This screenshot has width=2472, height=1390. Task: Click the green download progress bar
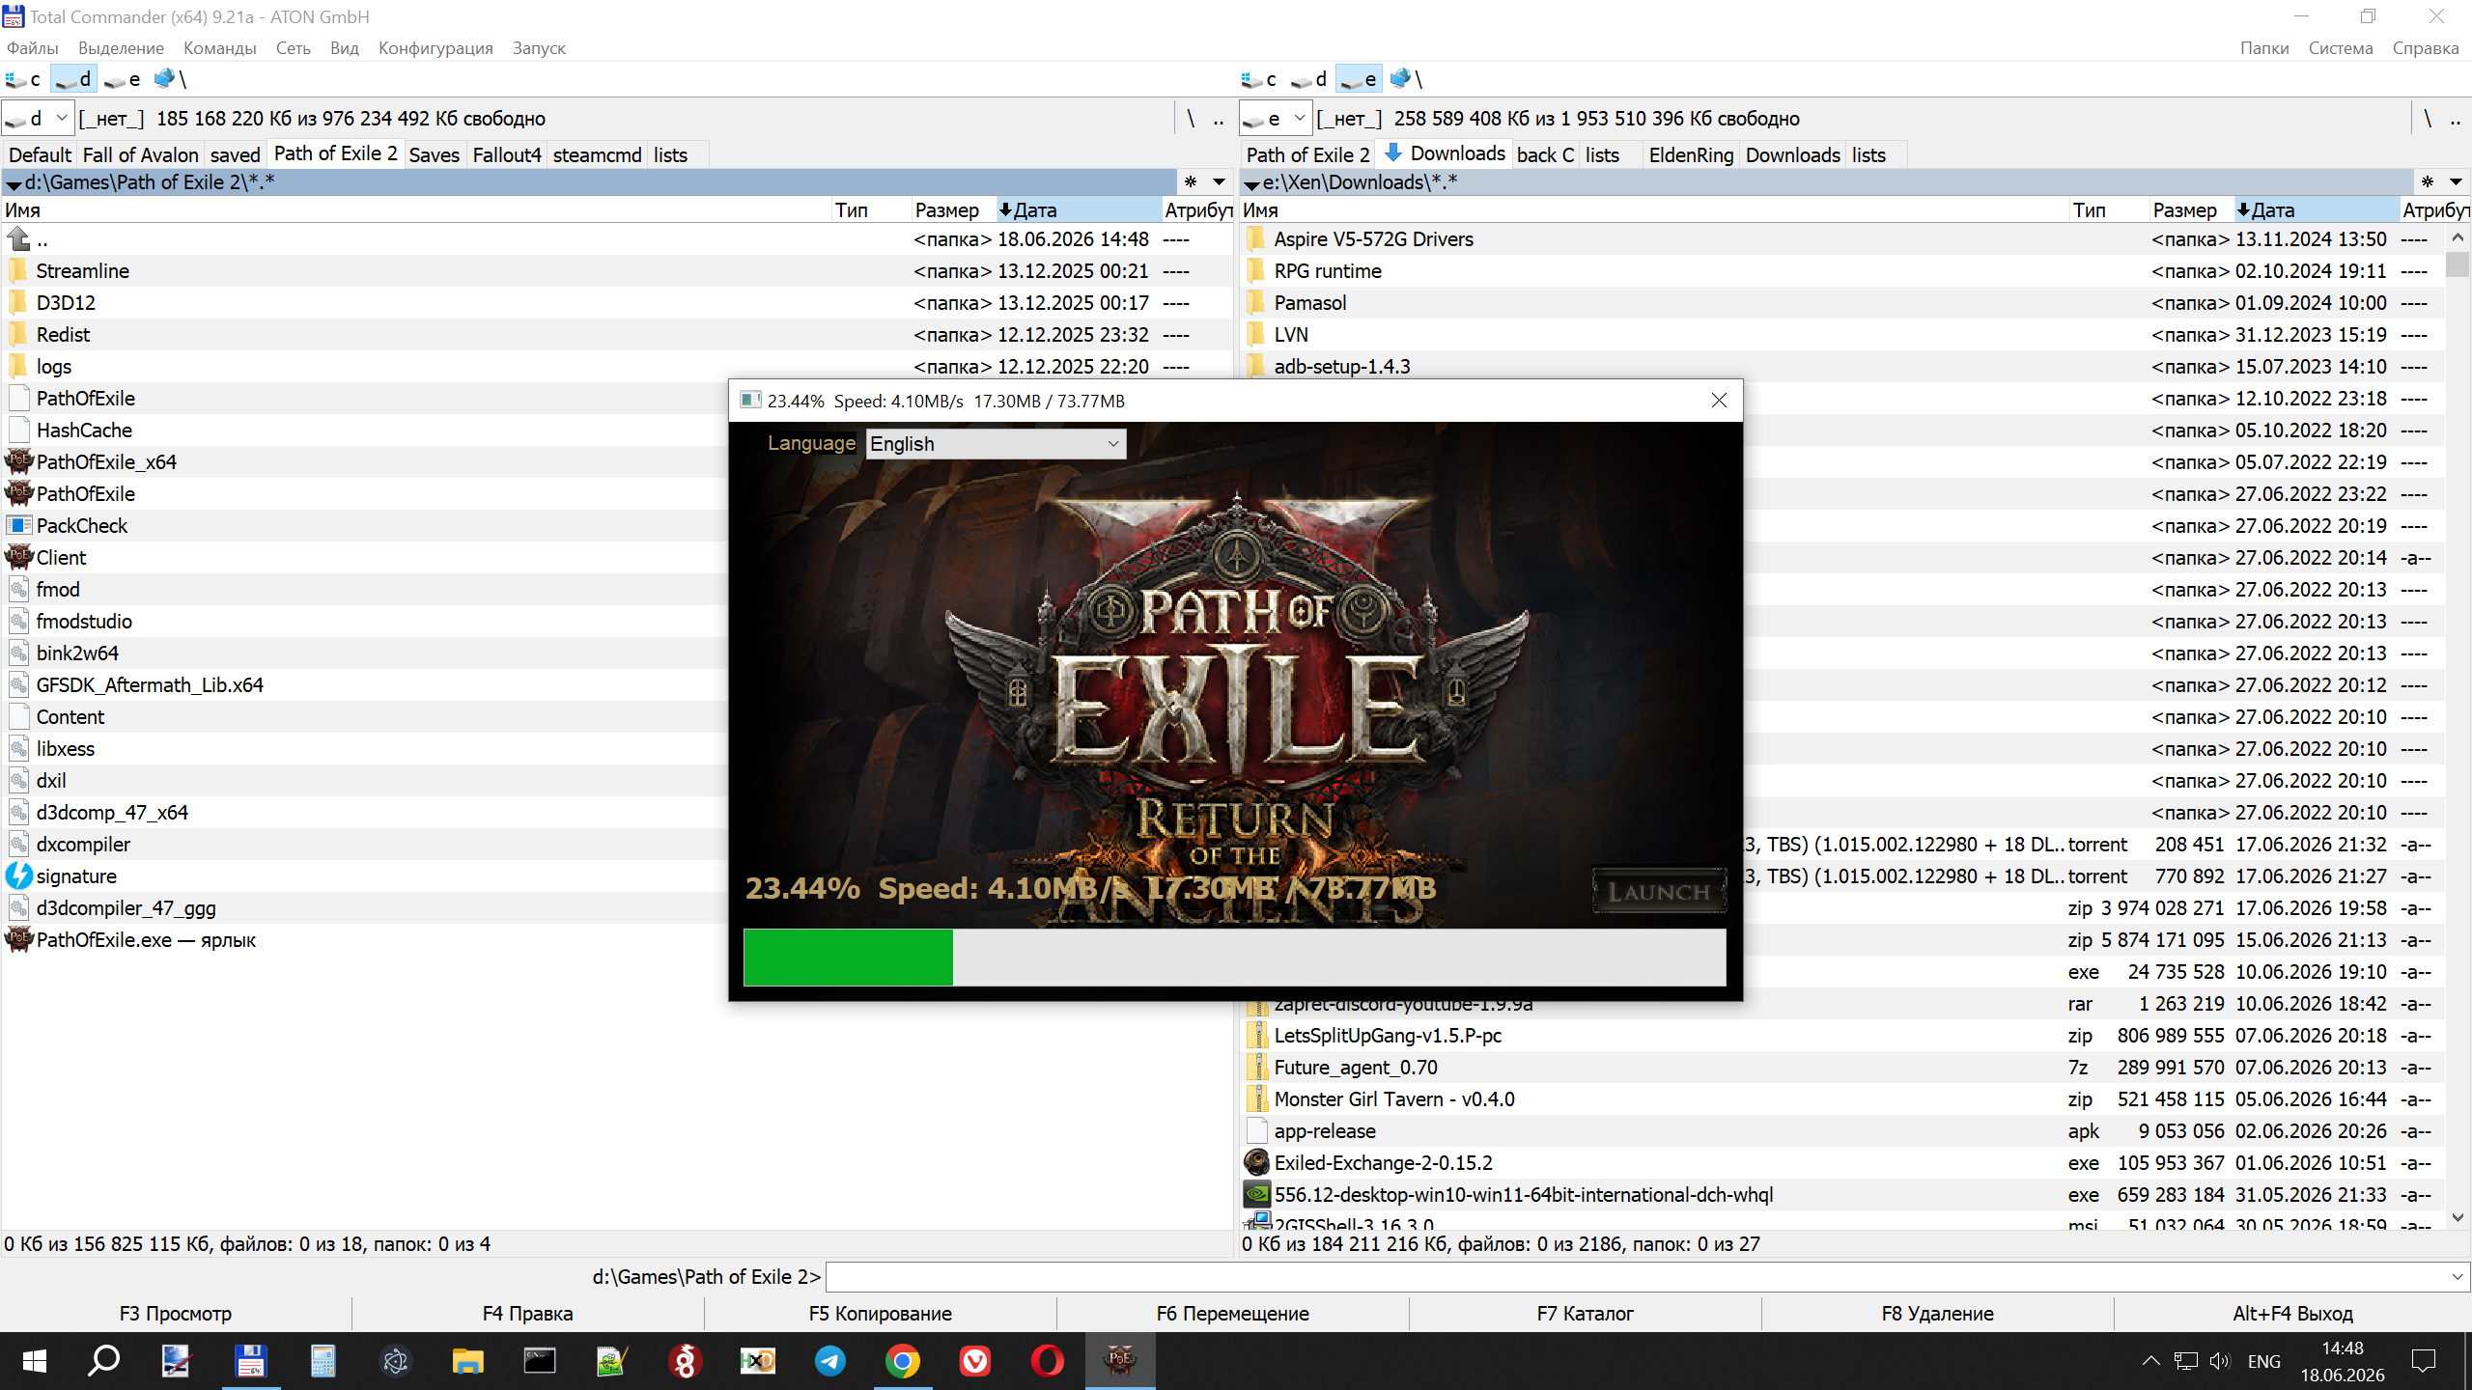(x=848, y=957)
